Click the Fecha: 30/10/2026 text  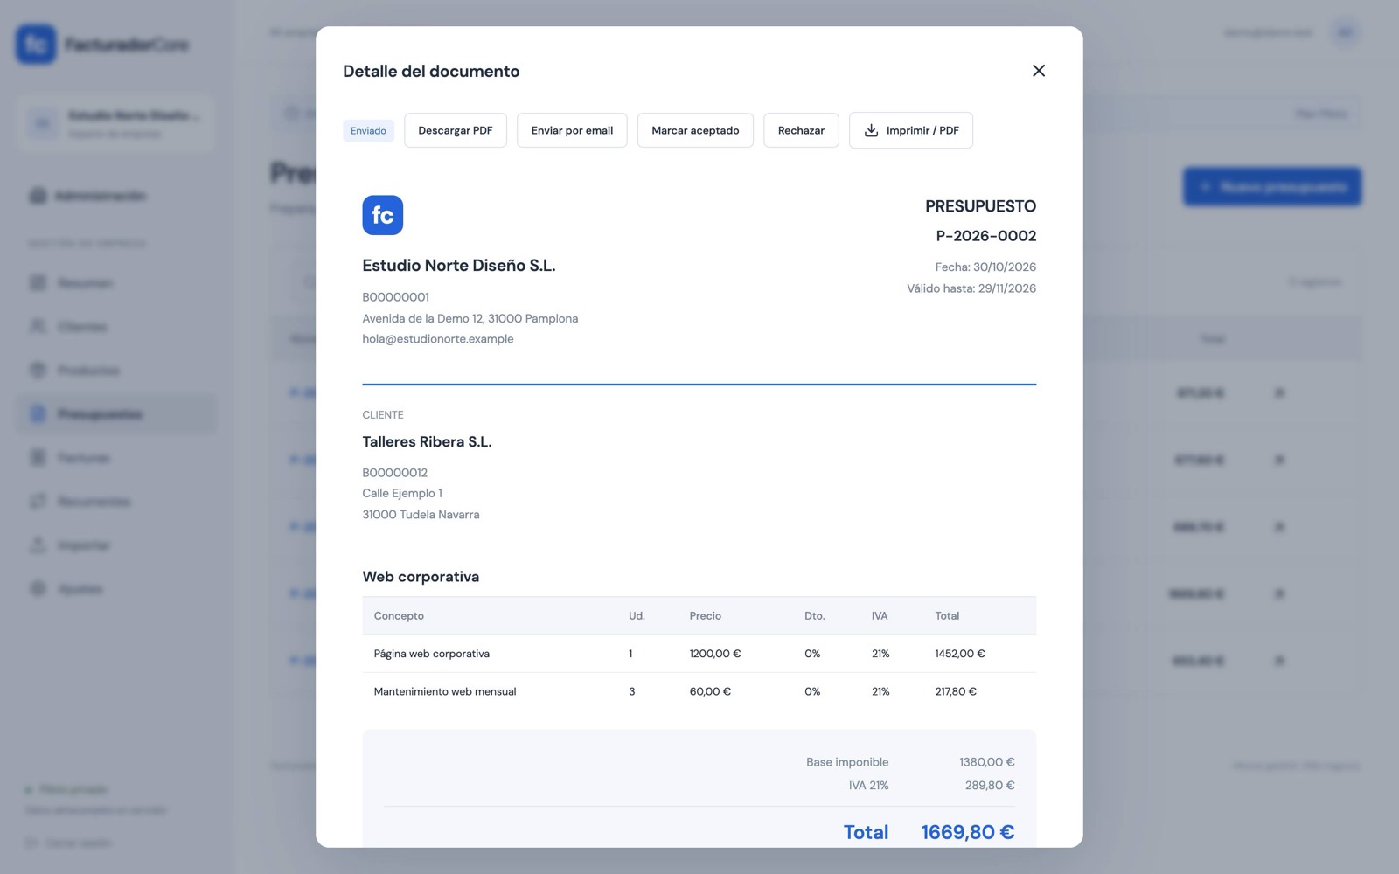(x=985, y=267)
